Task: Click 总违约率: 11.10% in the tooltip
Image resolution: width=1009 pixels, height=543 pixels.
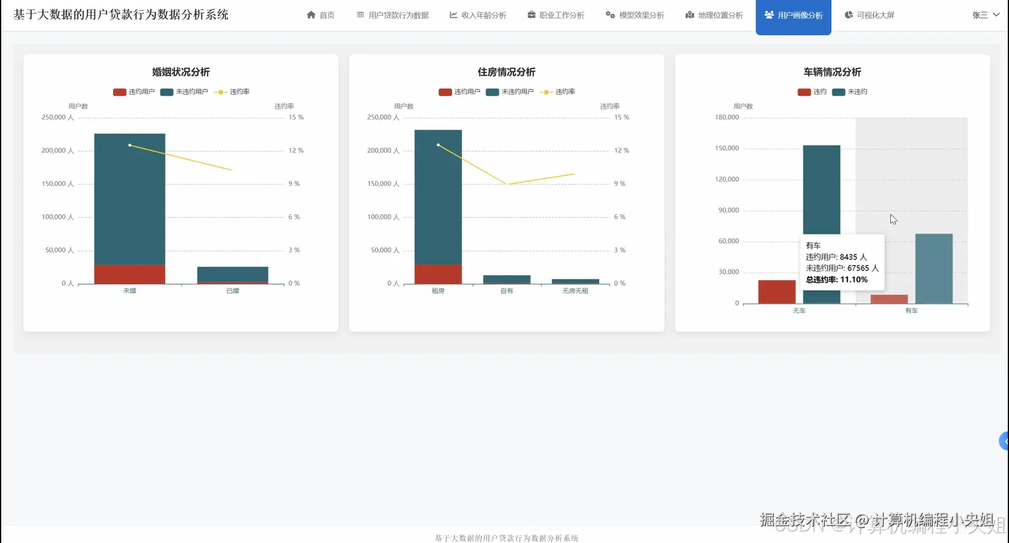Action: click(837, 279)
